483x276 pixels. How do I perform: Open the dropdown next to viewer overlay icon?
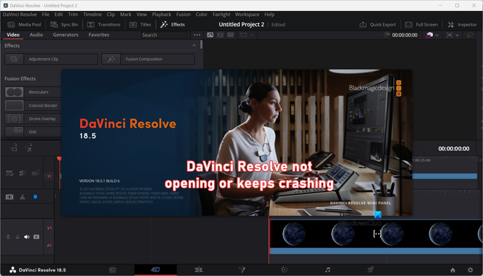coord(252,35)
